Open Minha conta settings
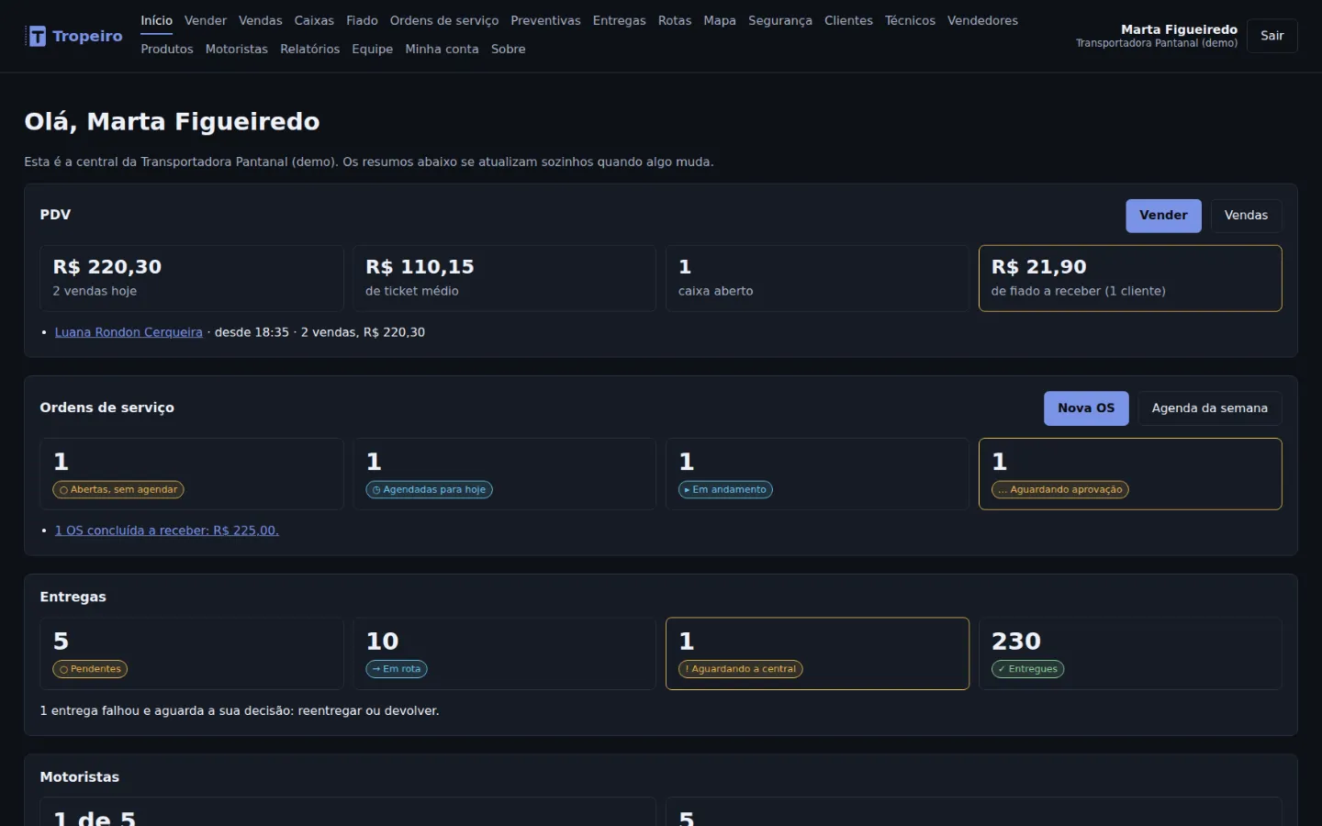The width and height of the screenshot is (1322, 826). click(442, 49)
